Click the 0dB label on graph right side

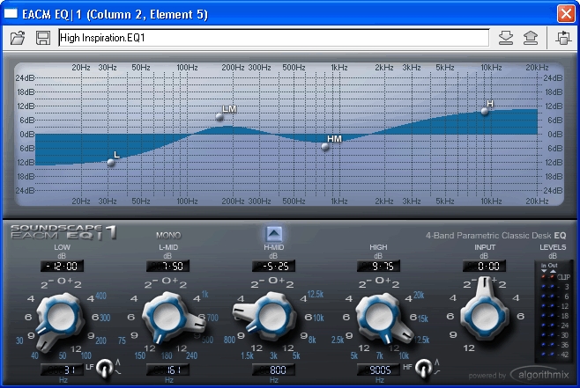554,134
